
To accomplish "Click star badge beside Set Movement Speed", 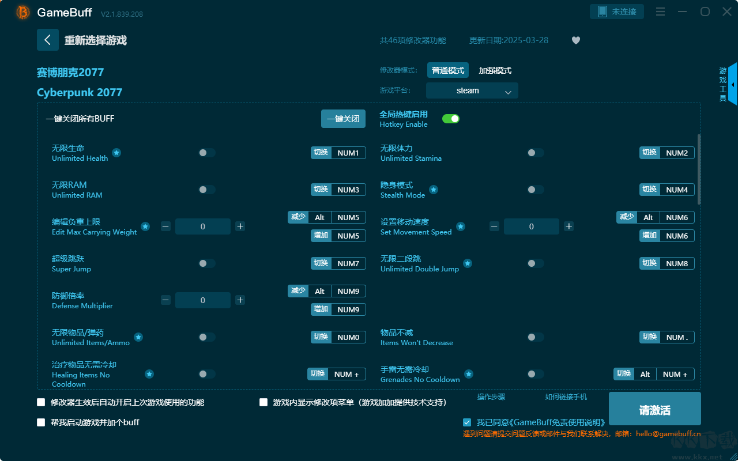I will coord(461,226).
